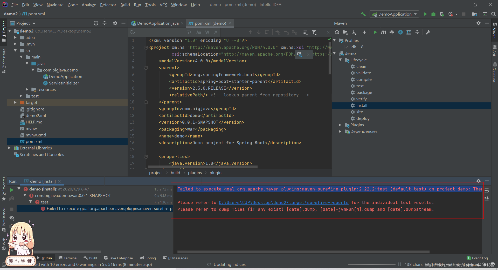Toggle Words option in search bar
This screenshot has height=270, width=498.
pos(207,32)
